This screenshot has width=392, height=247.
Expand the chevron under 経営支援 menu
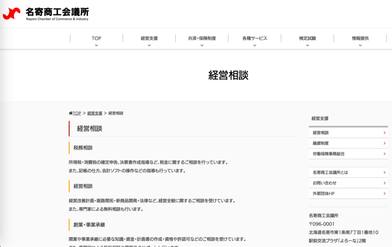(149, 45)
